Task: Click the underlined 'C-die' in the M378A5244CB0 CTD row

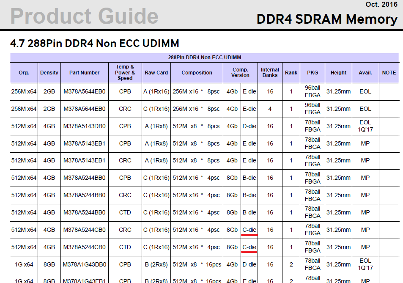Action: (x=249, y=247)
